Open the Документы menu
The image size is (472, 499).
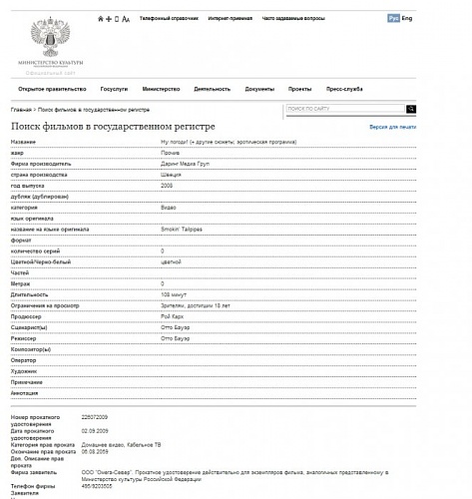tap(259, 89)
